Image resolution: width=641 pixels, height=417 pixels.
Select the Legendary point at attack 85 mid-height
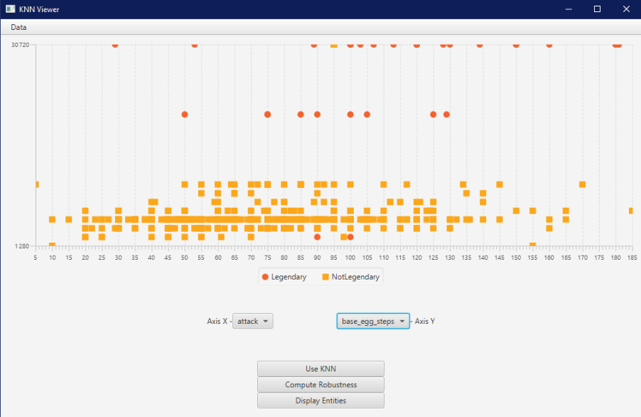pos(301,115)
